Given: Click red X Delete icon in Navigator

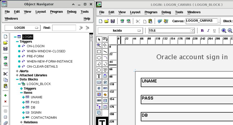Looking at the screenshot, I should tap(5, 101).
